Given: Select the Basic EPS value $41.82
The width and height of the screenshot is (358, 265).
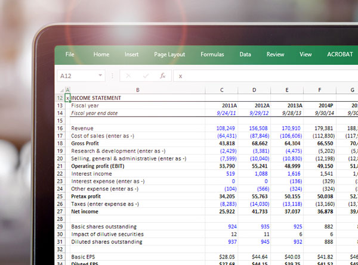Looking at the screenshot, I should [320, 257].
